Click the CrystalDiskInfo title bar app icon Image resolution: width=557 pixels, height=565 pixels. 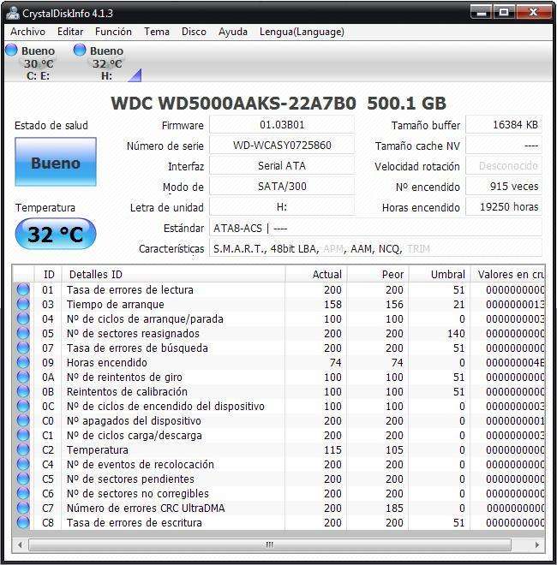tap(13, 14)
